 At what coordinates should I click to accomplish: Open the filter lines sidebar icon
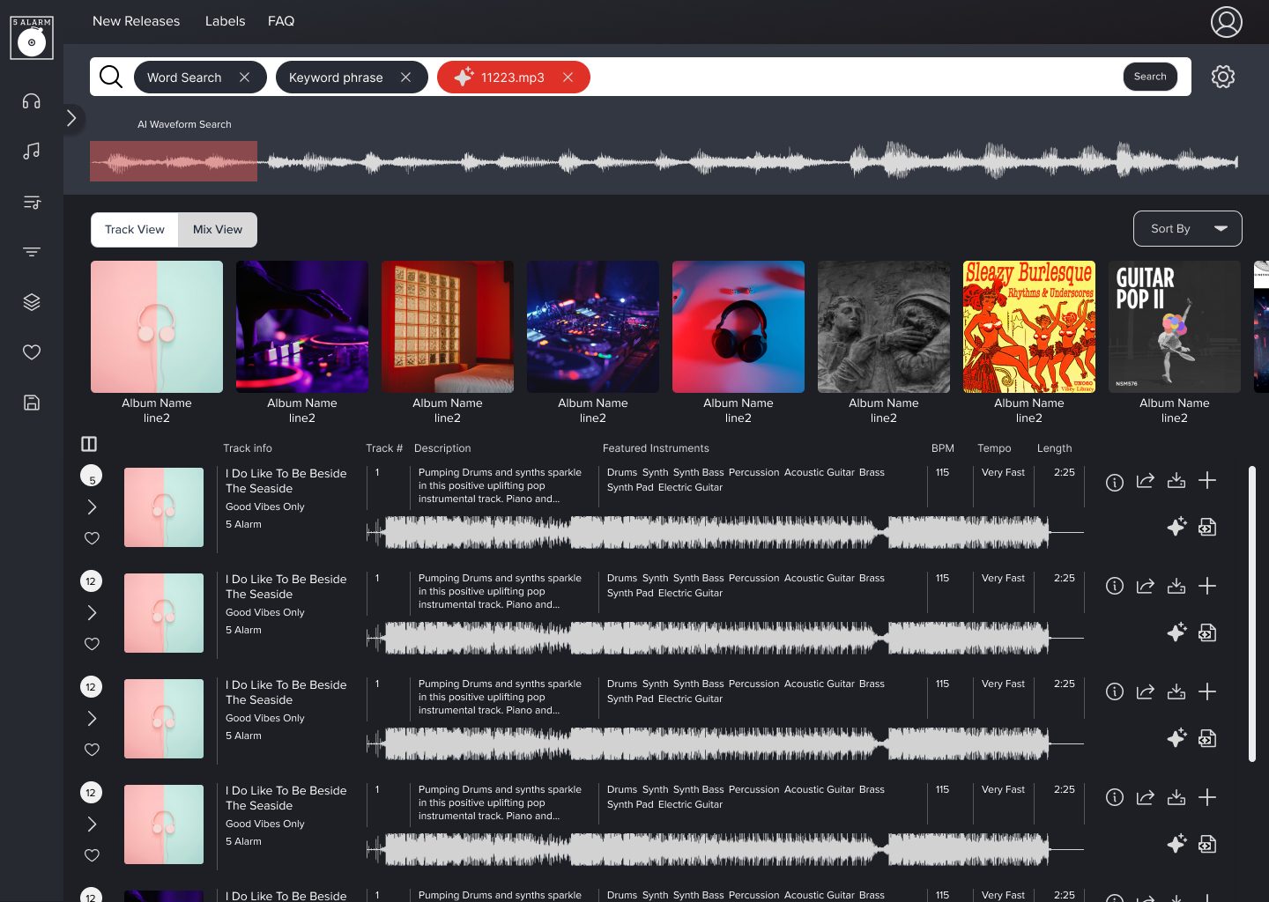[x=32, y=252]
